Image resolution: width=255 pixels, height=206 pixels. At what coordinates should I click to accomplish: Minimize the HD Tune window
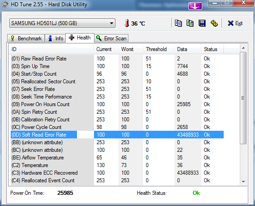click(x=215, y=3)
